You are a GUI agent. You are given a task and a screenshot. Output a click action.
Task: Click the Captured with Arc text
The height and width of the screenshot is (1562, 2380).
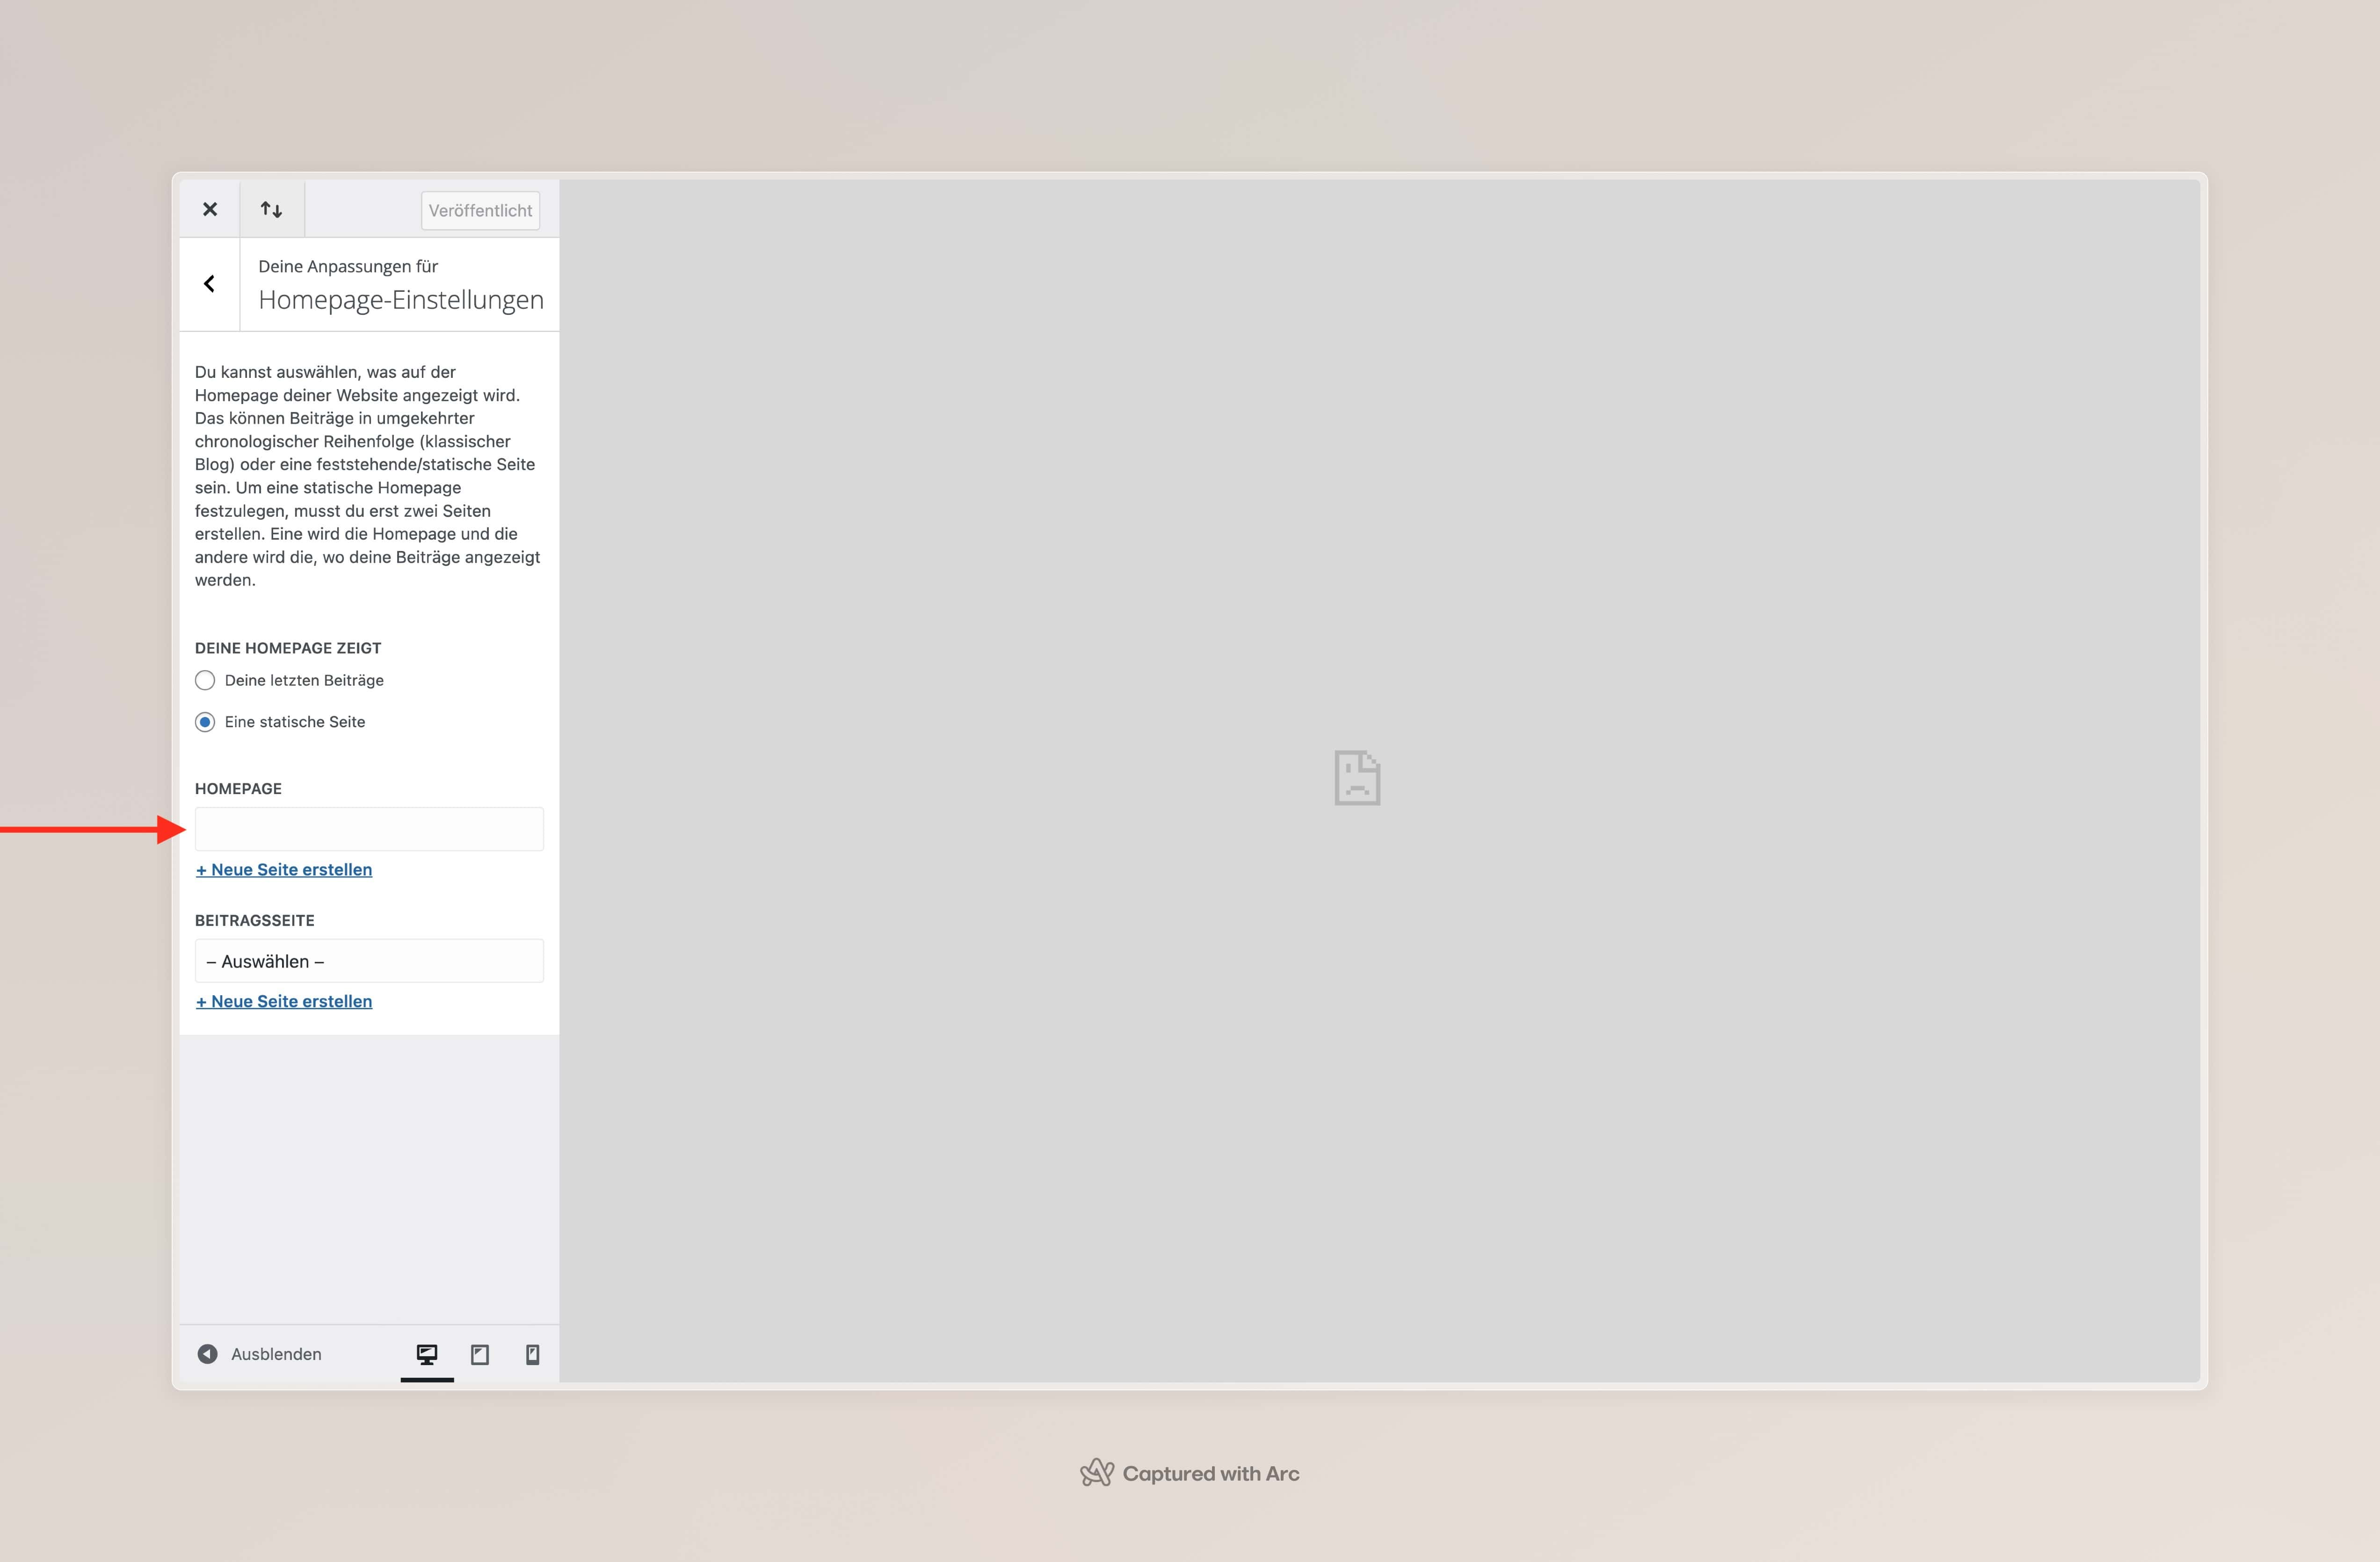[1210, 1473]
